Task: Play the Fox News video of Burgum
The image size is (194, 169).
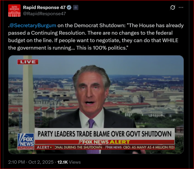Action: [x=96, y=105]
